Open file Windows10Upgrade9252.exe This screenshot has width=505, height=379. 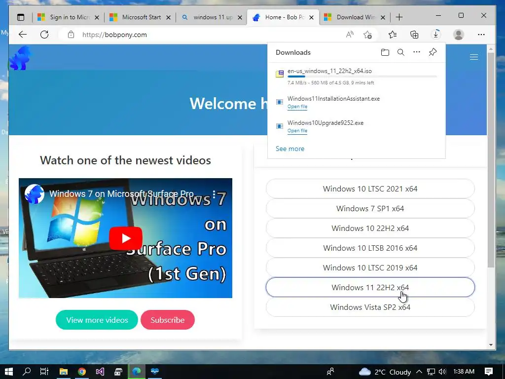coord(297,131)
